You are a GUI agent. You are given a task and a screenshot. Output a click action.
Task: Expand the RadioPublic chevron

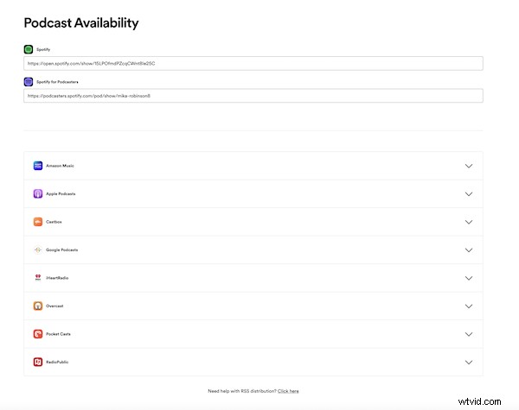469,362
